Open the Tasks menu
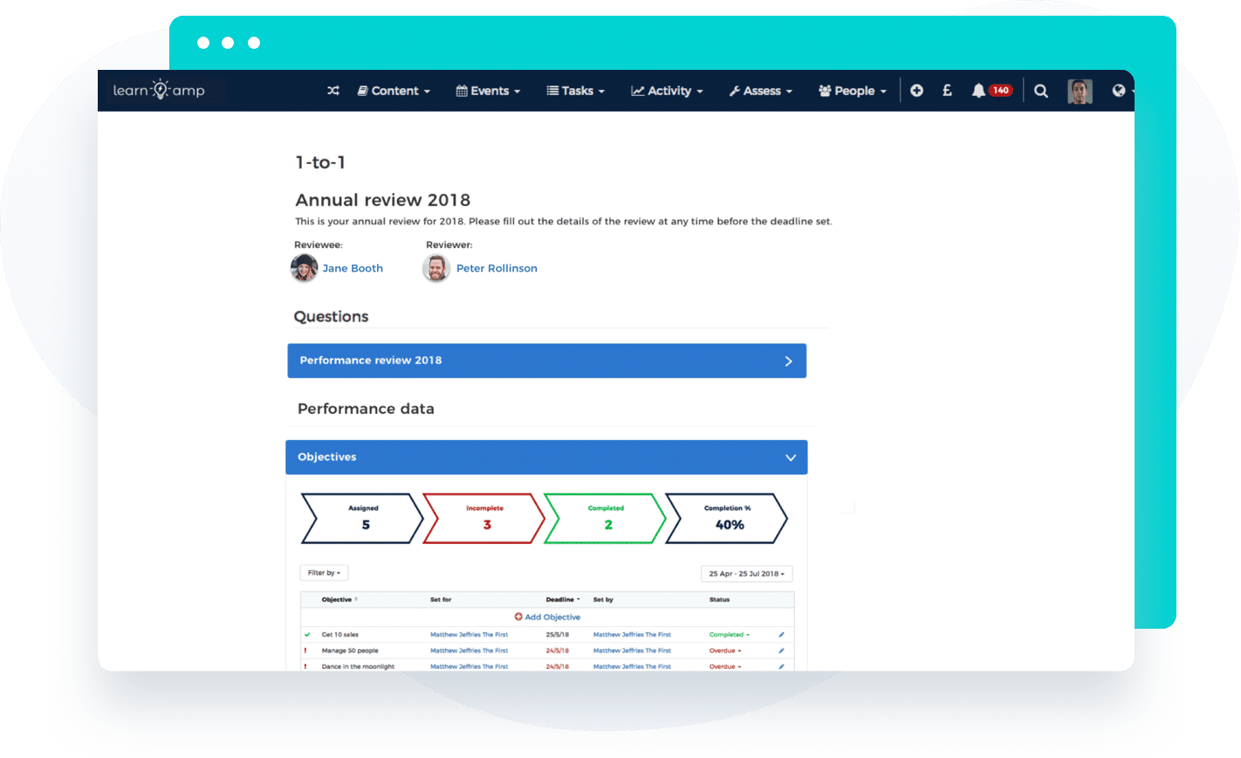Viewport: 1241px width, 758px height. coord(575,90)
